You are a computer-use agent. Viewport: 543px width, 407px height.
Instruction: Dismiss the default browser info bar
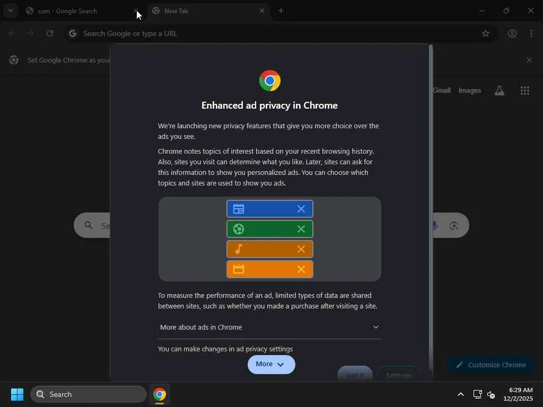click(x=529, y=60)
